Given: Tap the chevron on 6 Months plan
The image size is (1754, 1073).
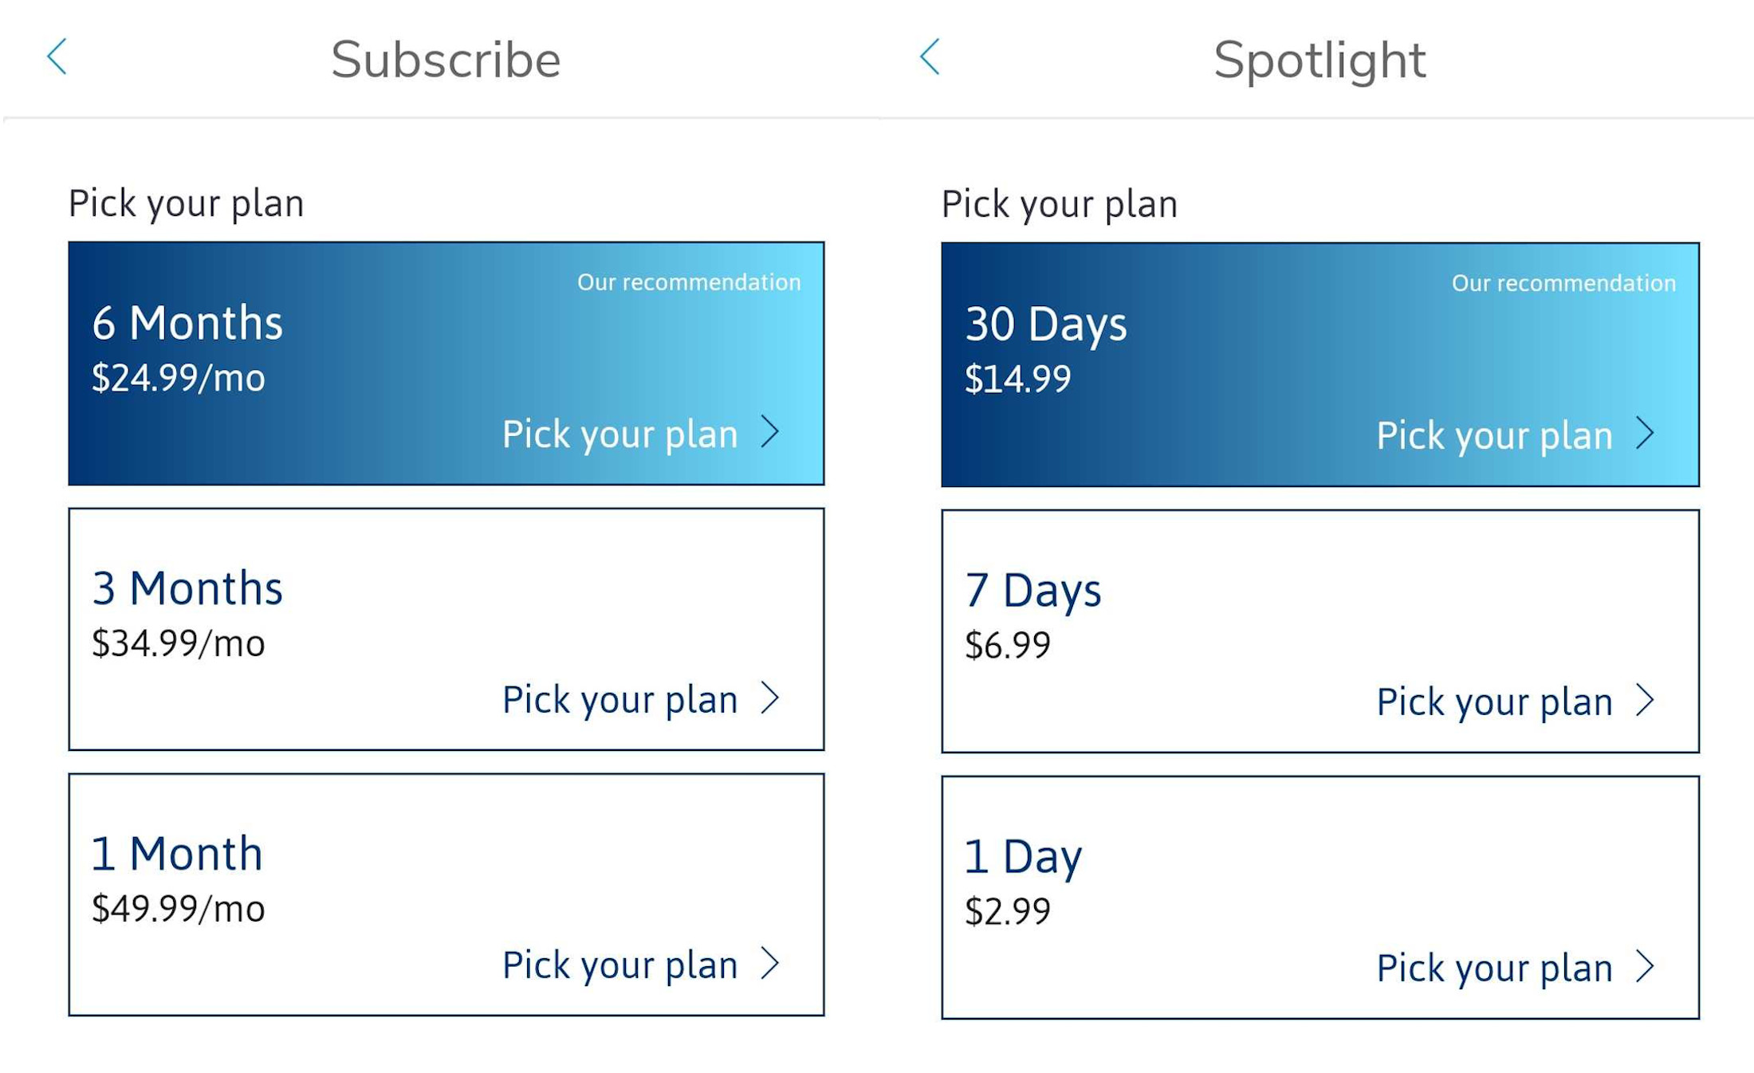Looking at the screenshot, I should coord(770,432).
